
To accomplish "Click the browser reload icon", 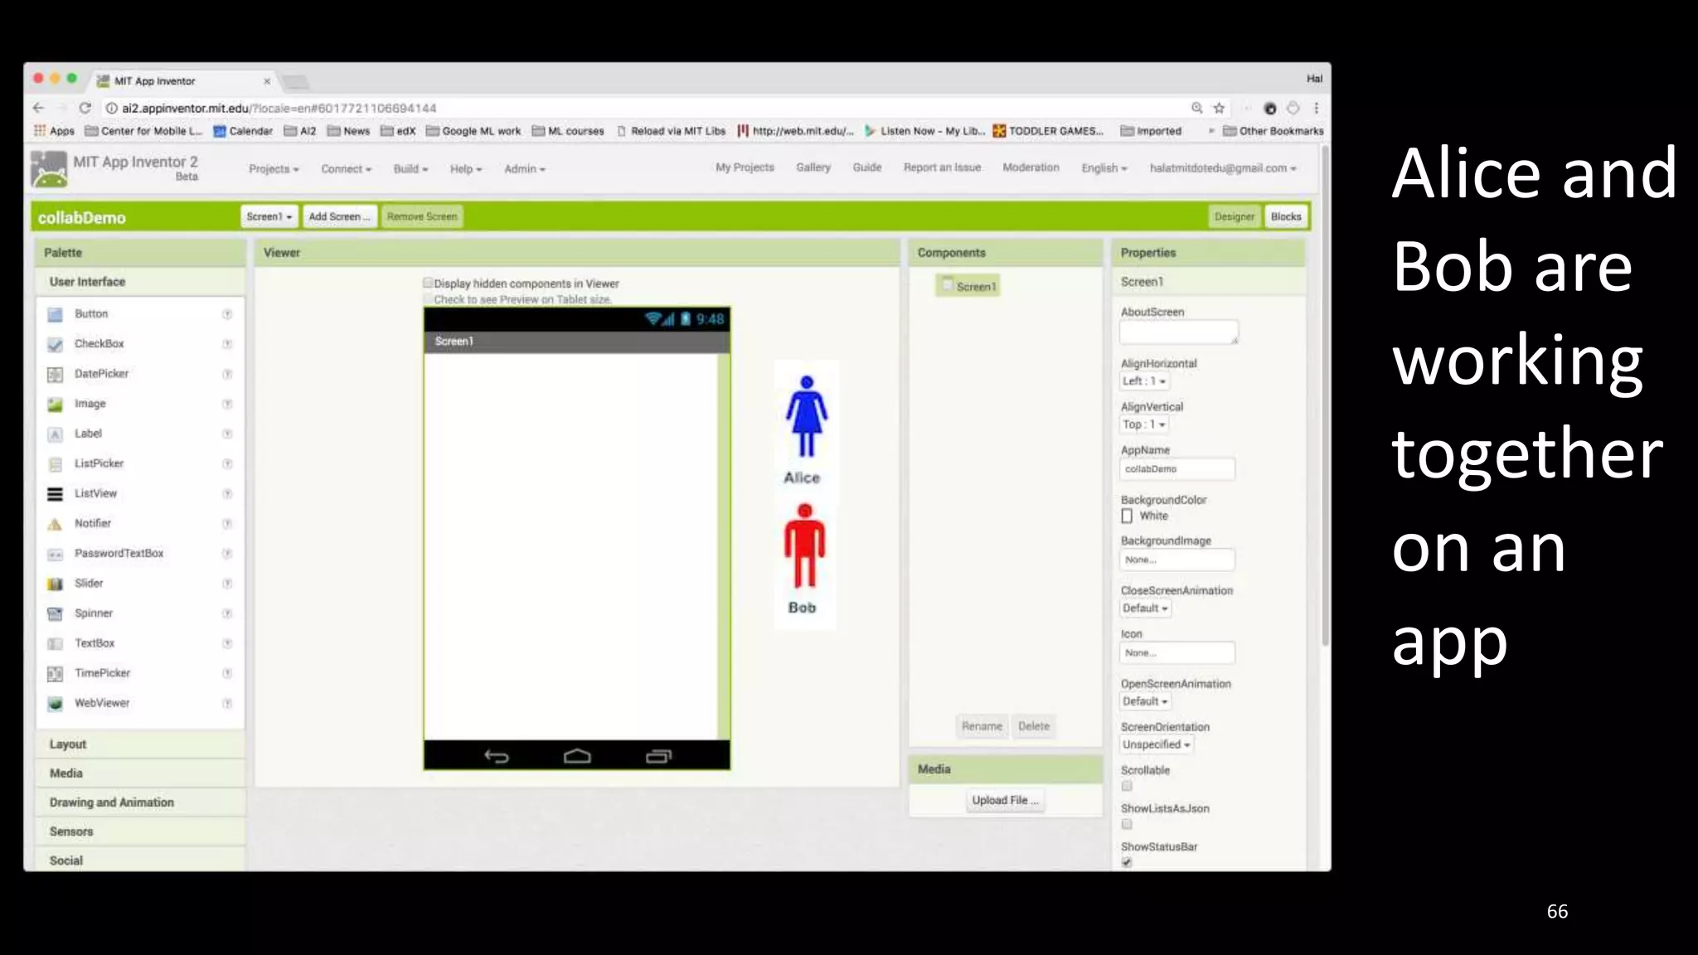I will click(x=85, y=108).
